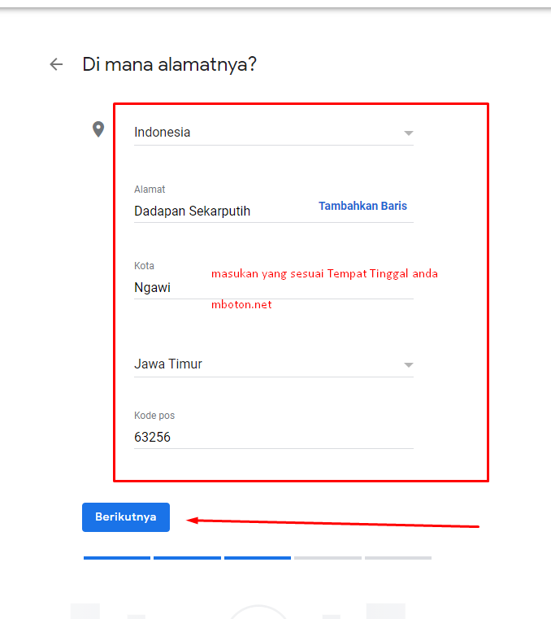Expand the country list arrow beside Indonesia
This screenshot has width=551, height=619.
click(x=409, y=133)
